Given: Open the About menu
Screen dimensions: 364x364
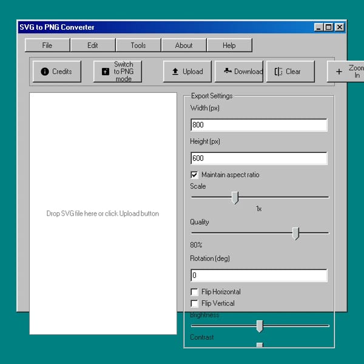Looking at the screenshot, I should tap(184, 45).
